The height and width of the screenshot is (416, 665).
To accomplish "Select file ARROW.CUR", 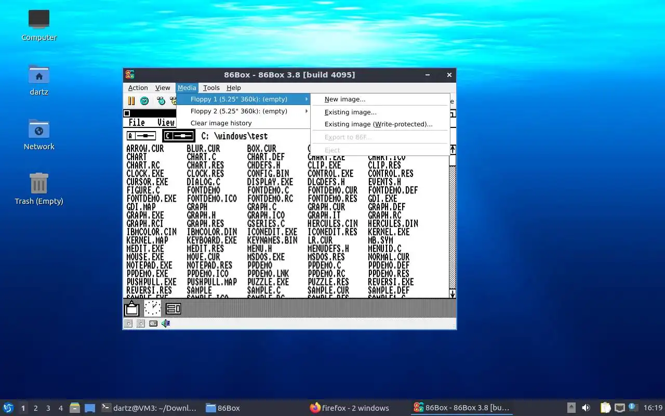I will click(145, 149).
